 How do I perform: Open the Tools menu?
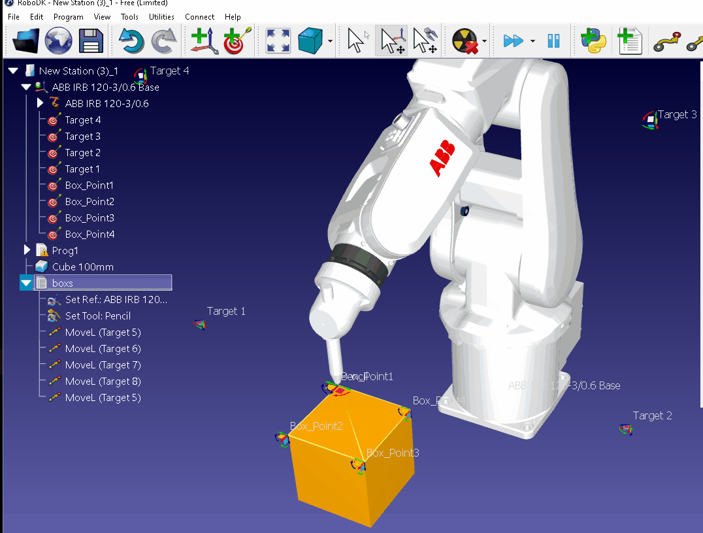tap(129, 16)
